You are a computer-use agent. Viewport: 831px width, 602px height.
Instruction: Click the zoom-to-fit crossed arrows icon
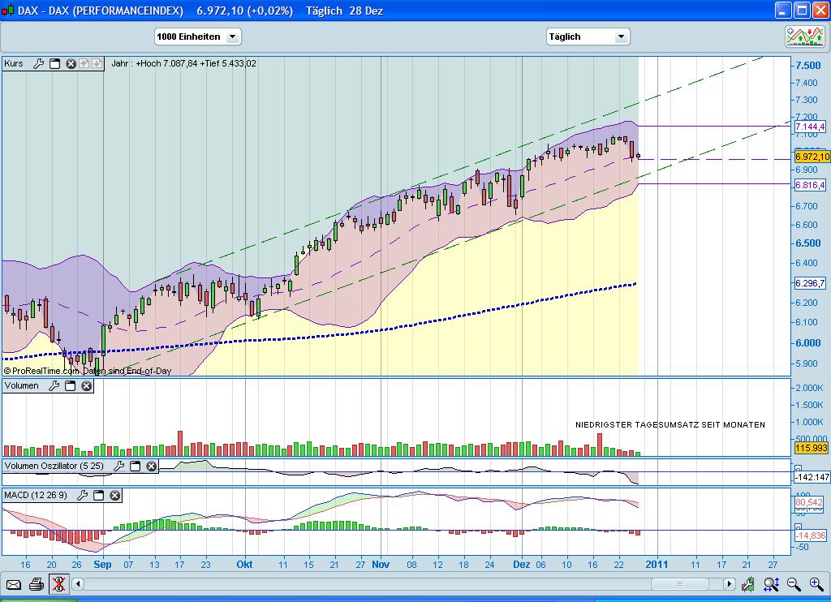[769, 584]
